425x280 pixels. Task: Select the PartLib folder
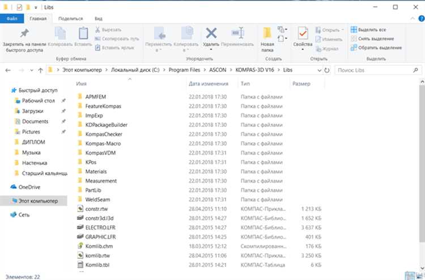click(93, 190)
